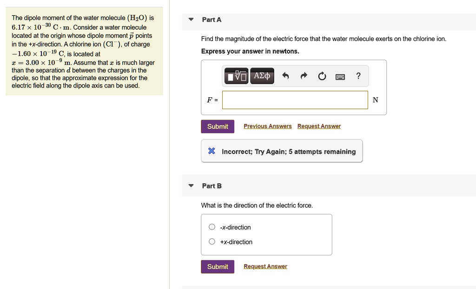Open the help question mark icon

pos(358,76)
